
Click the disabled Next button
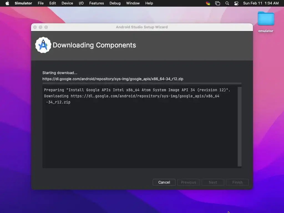point(213,182)
